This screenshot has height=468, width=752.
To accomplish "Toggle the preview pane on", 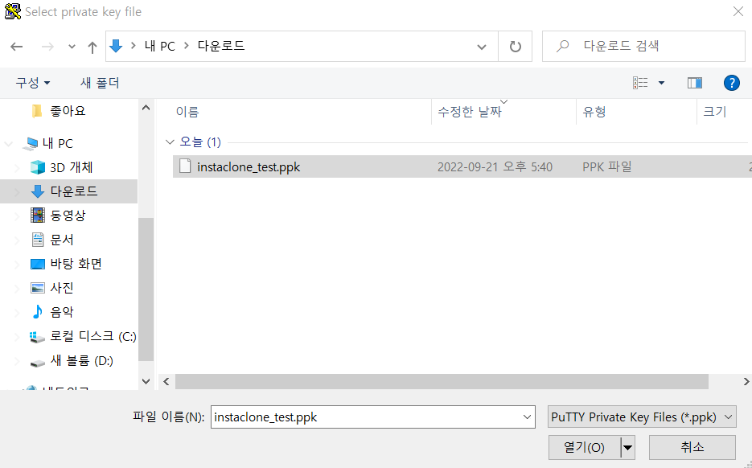I will pos(694,82).
